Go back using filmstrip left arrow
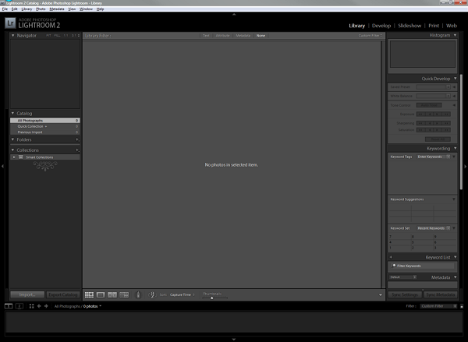 pos(40,306)
